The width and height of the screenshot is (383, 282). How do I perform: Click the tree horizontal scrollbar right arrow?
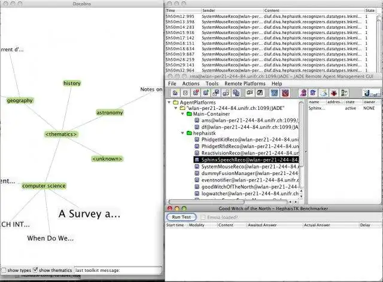[296, 202]
